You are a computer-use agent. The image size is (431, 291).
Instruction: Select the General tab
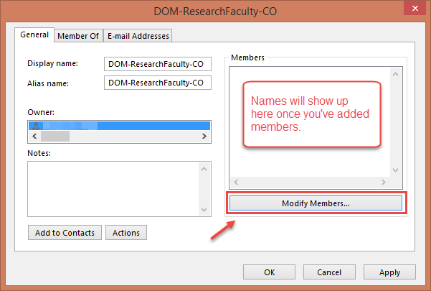tap(34, 34)
